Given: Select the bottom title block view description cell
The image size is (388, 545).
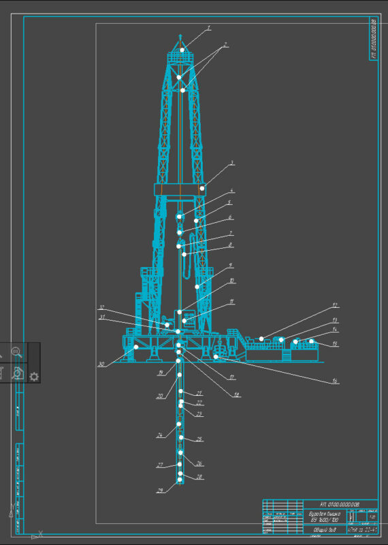Looking at the screenshot, I should click(x=325, y=529).
